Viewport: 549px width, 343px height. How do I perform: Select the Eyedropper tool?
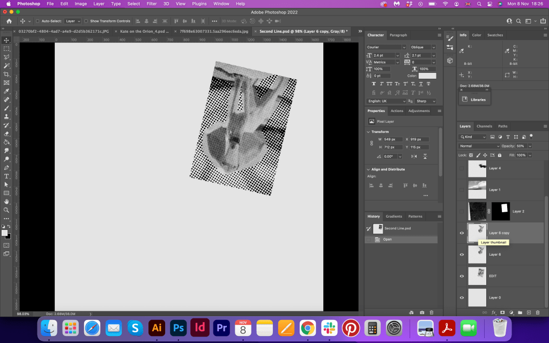(6, 91)
